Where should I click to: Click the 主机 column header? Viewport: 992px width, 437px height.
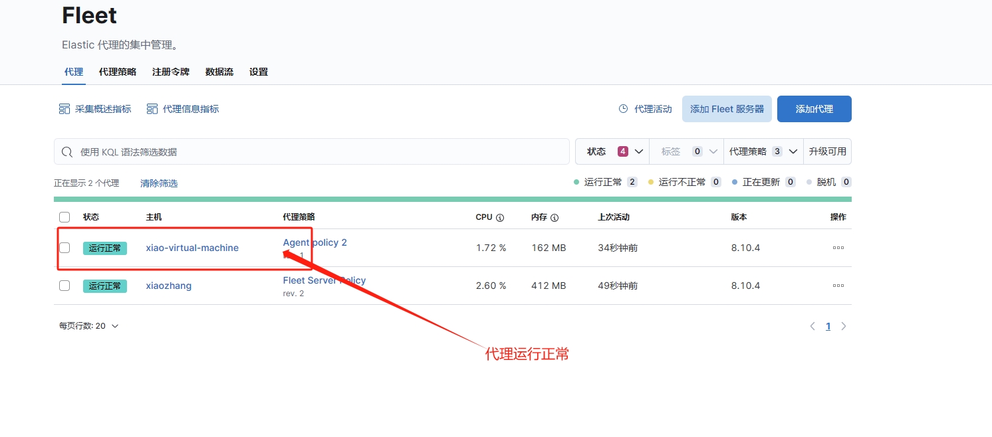click(154, 217)
